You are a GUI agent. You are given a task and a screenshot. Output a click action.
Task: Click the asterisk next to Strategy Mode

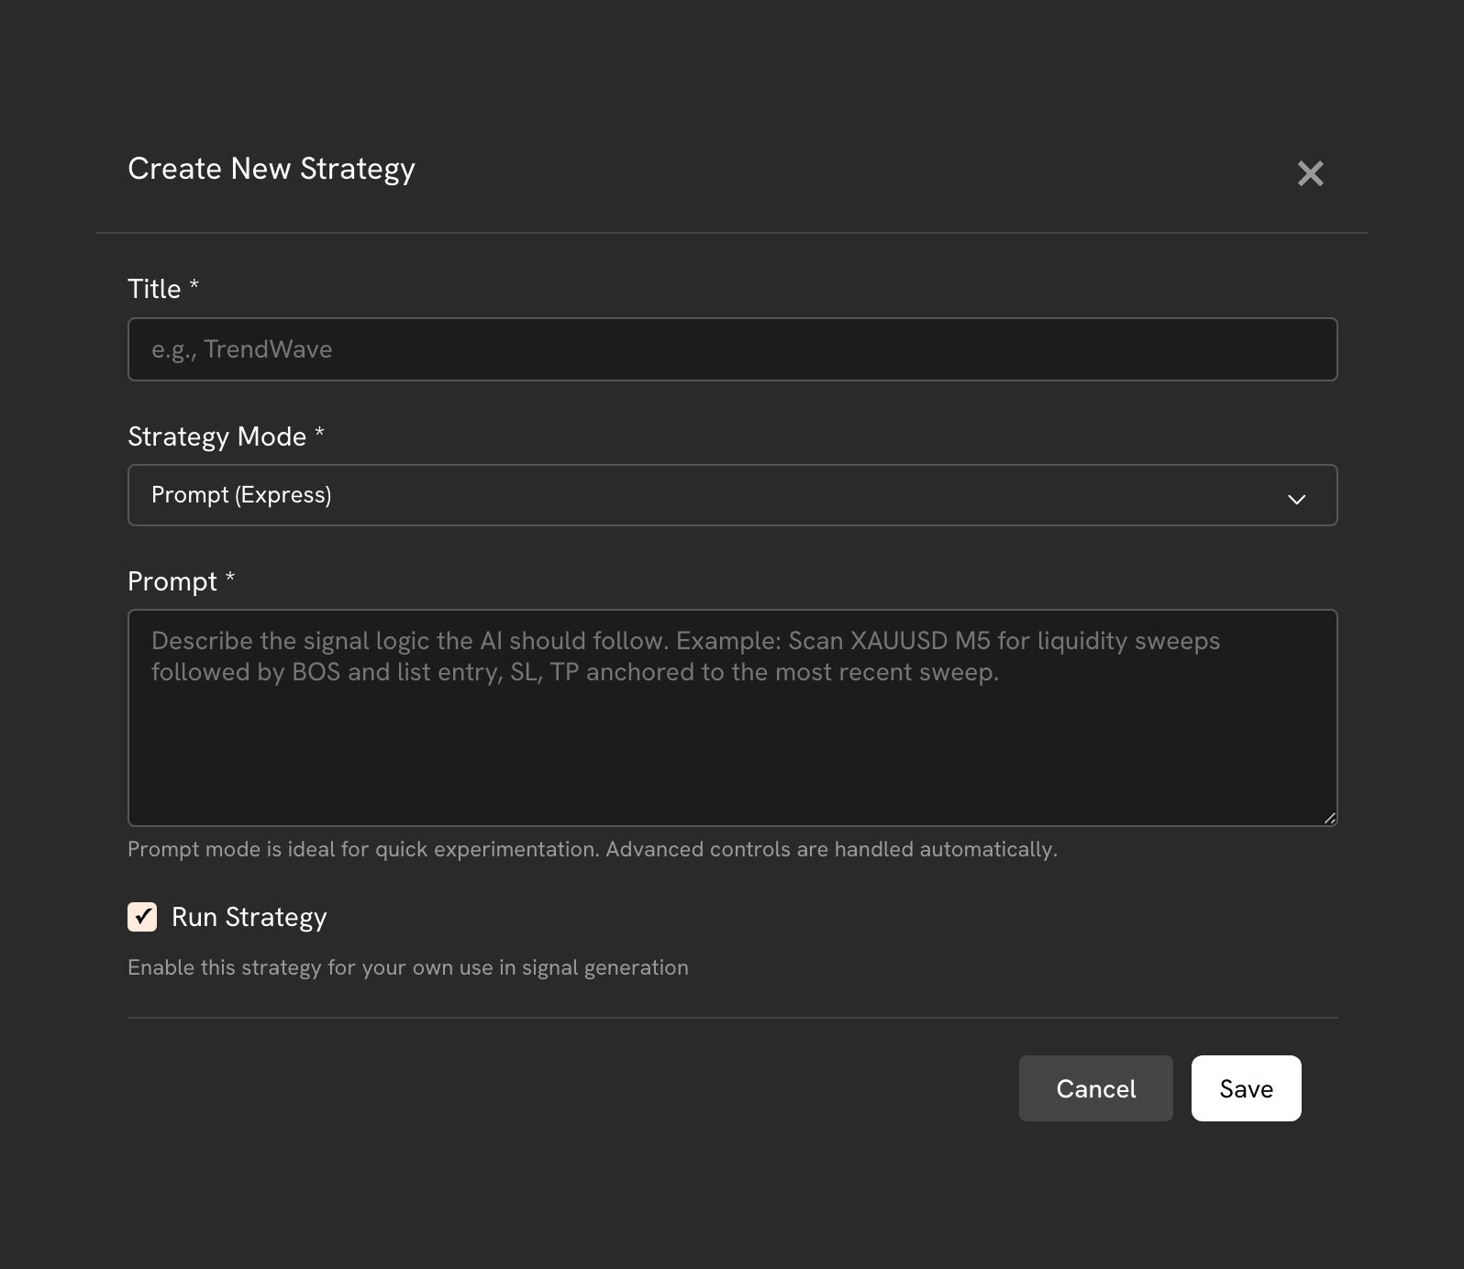click(319, 433)
